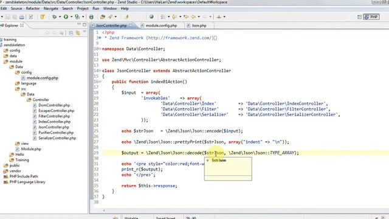Expand folded comment at line 3

pos(100,38)
